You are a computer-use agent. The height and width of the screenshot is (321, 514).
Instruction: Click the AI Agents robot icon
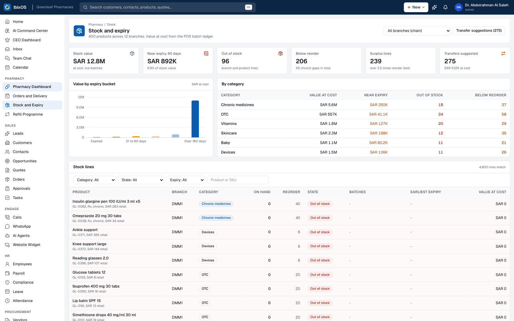7,236
